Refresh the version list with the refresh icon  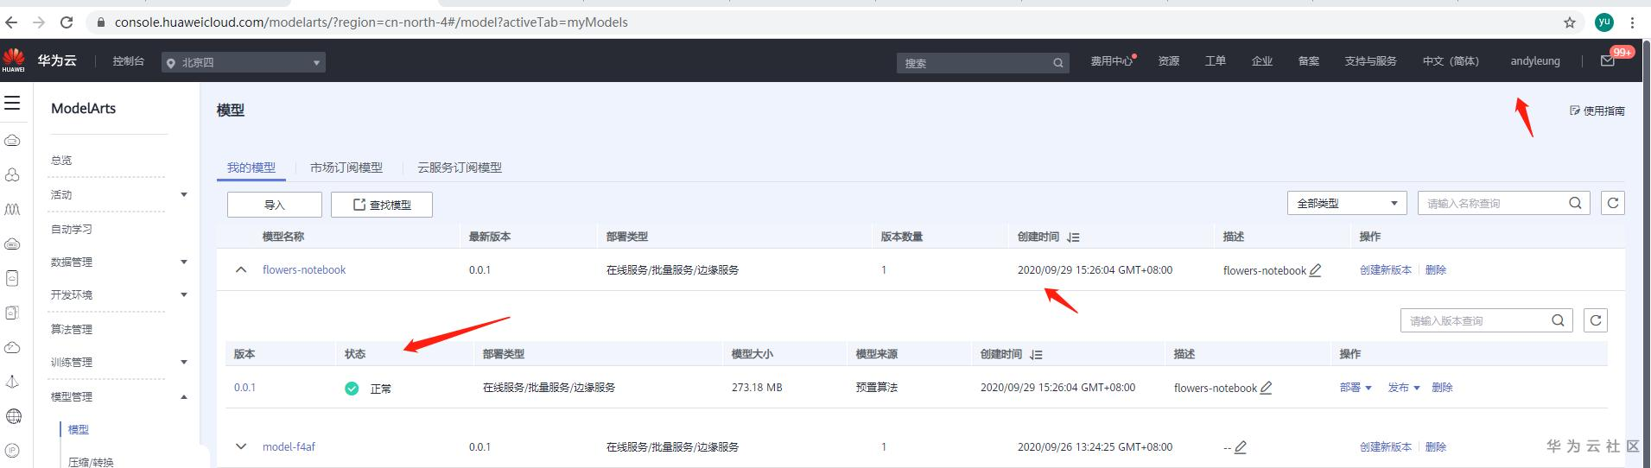tap(1596, 320)
